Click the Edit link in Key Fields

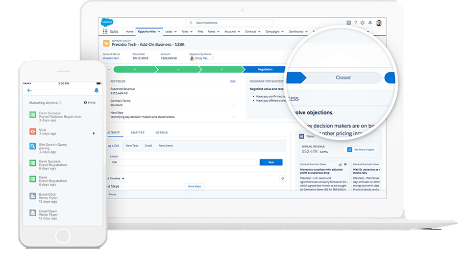click(x=233, y=81)
